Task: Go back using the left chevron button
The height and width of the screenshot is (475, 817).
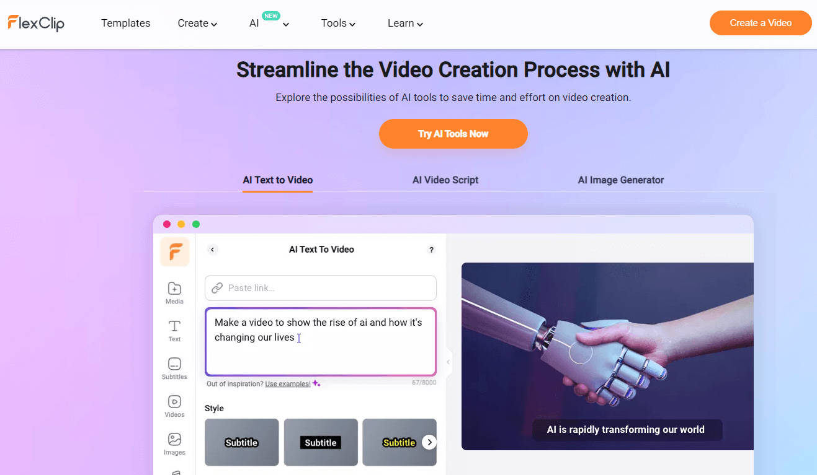Action: [212, 250]
